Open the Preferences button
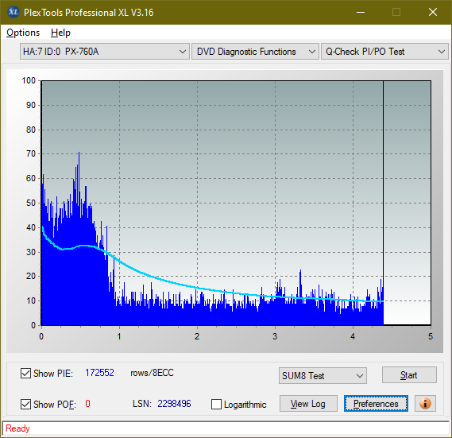 [376, 403]
